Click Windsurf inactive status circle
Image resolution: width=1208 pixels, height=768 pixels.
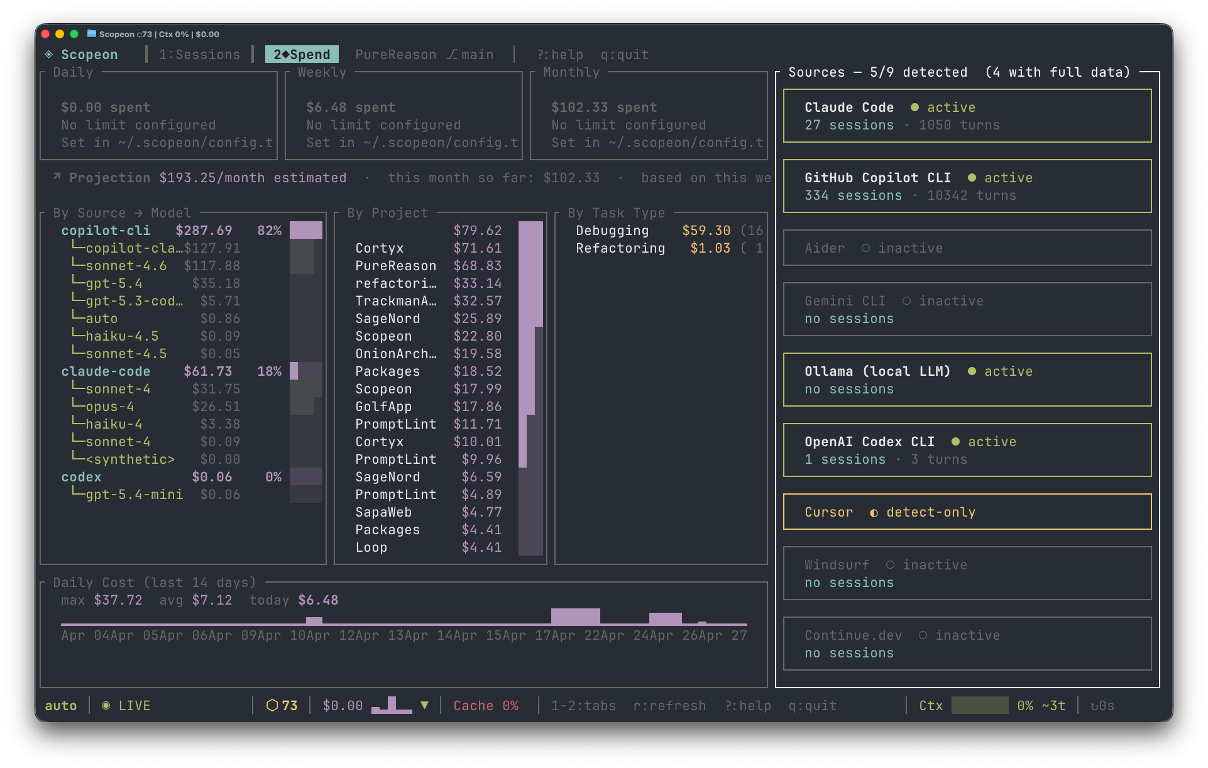click(x=890, y=565)
